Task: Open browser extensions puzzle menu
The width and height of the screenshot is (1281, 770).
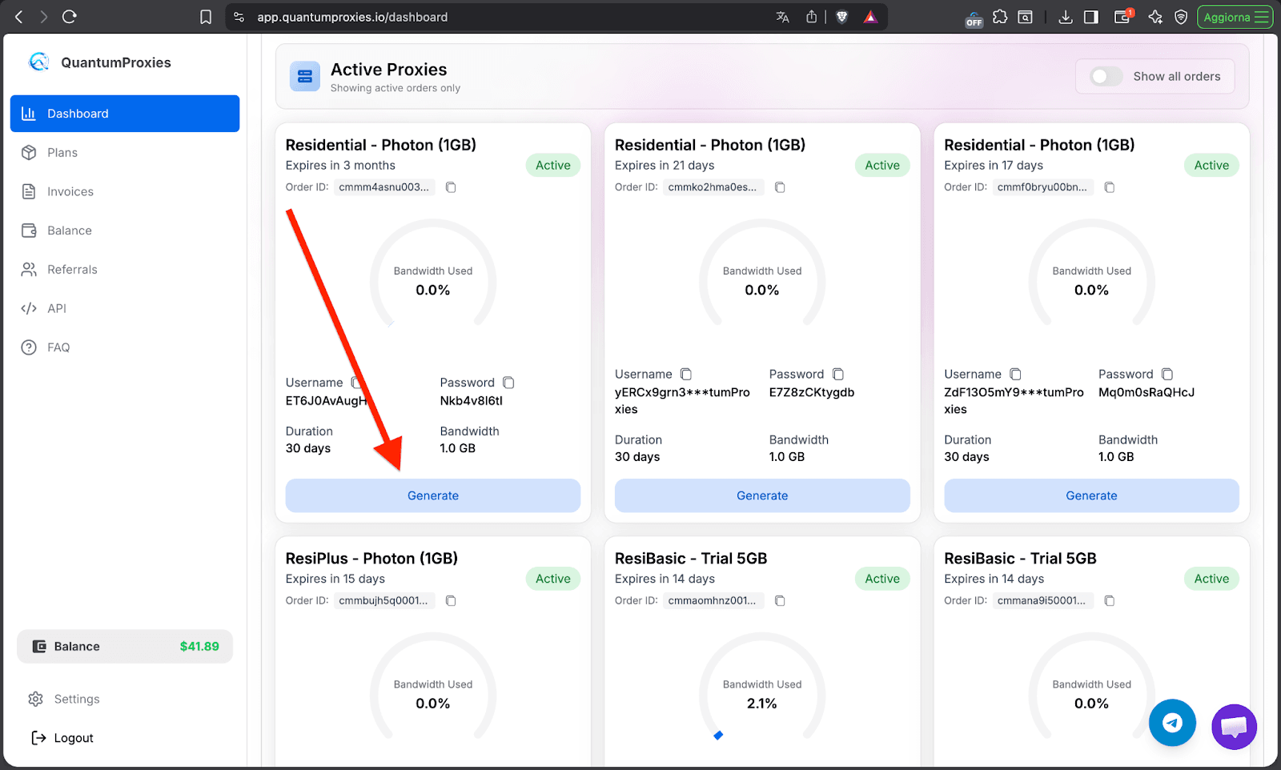Action: tap(1000, 17)
